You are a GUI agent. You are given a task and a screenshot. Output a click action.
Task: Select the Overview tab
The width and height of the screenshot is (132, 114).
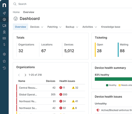point(20,27)
